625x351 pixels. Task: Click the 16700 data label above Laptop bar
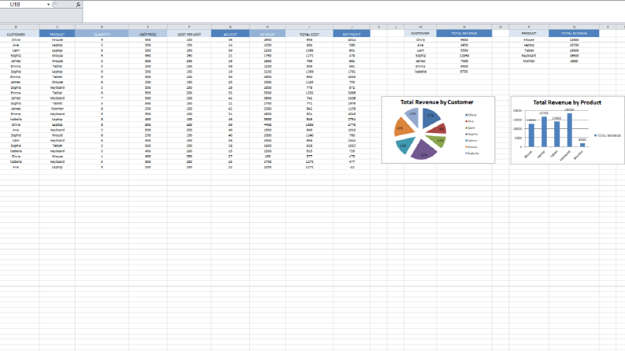click(544, 113)
